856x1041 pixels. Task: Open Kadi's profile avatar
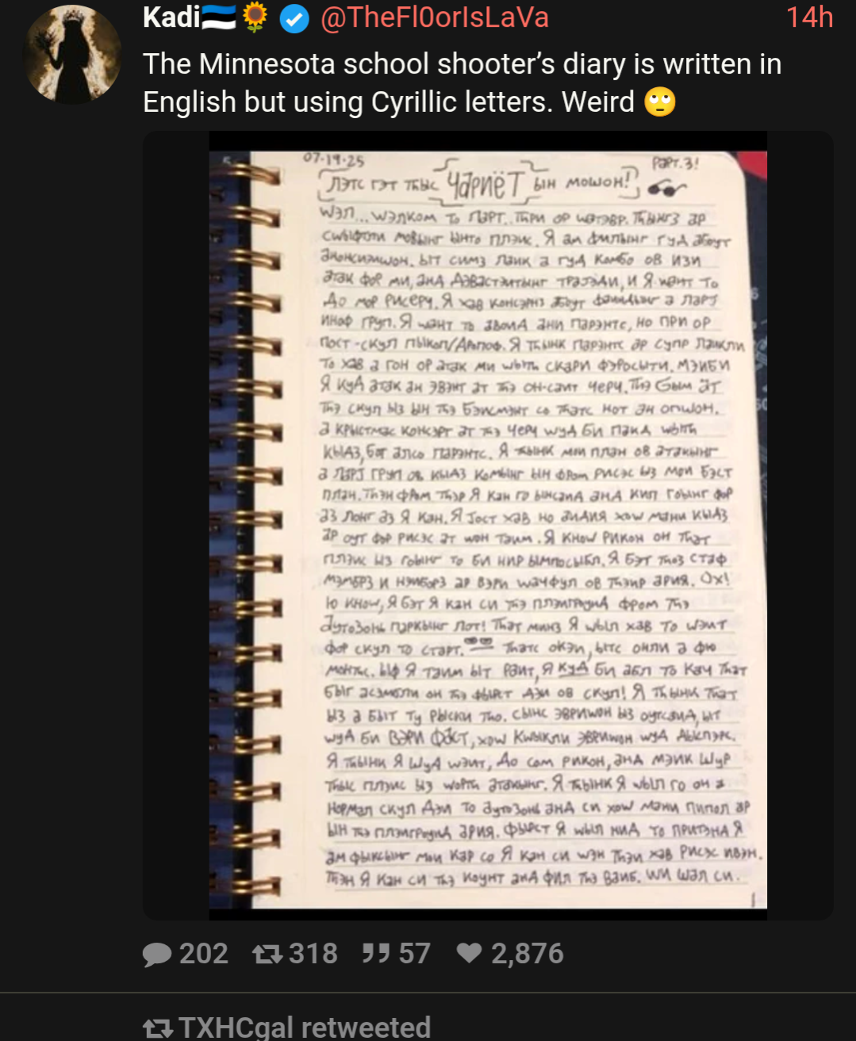(74, 54)
